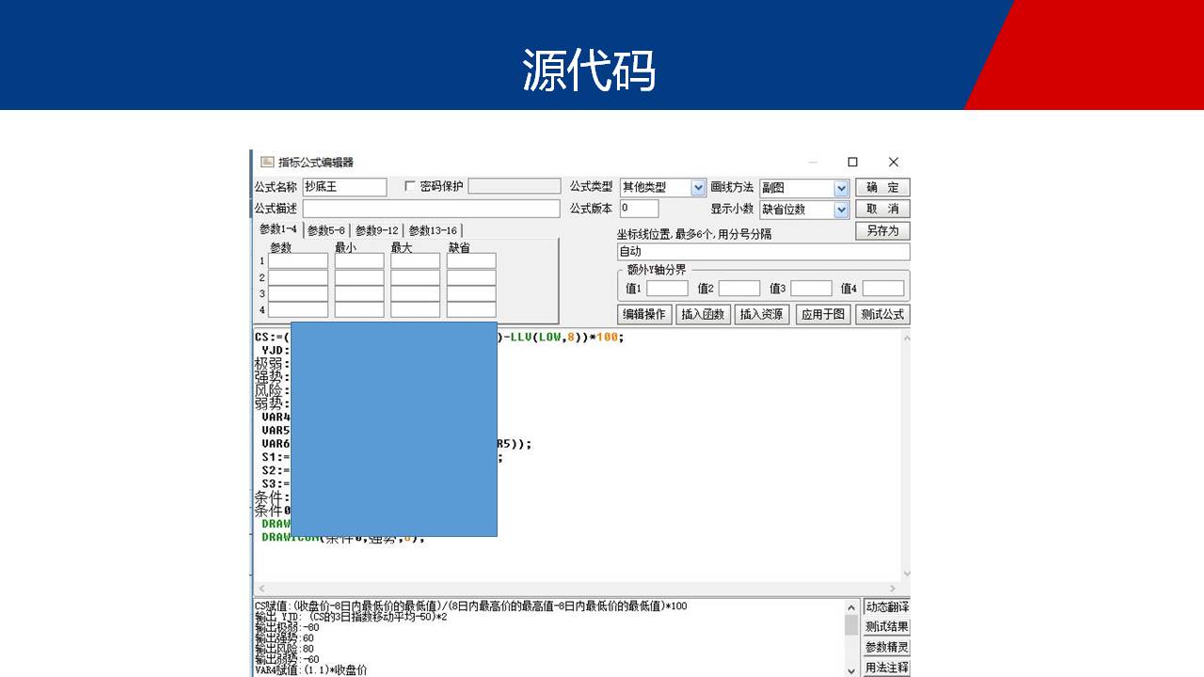This screenshot has width=1204, height=677.
Task: Click the 值1 input field
Action: point(667,289)
